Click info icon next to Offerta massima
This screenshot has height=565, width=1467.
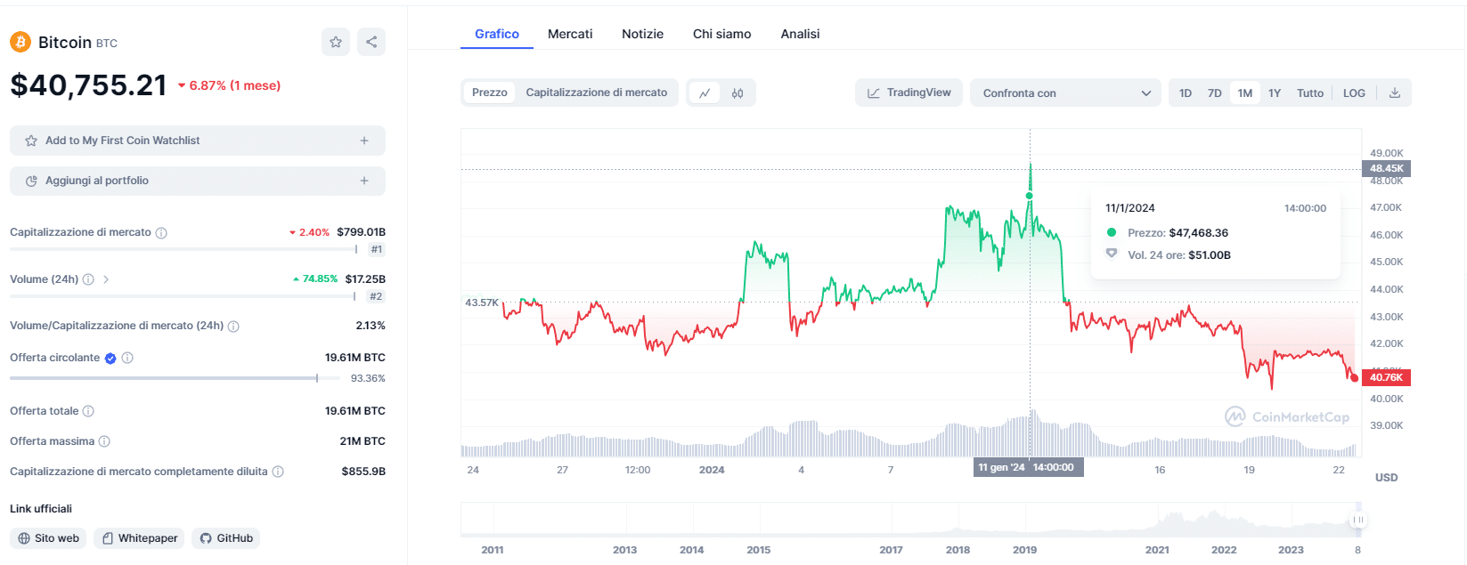pos(104,441)
